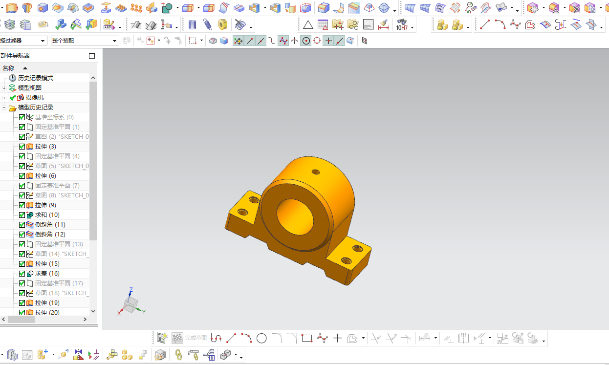This screenshot has height=365, width=609.
Task: Click the Unite boolean icon in toolbar
Action: click(x=167, y=7)
